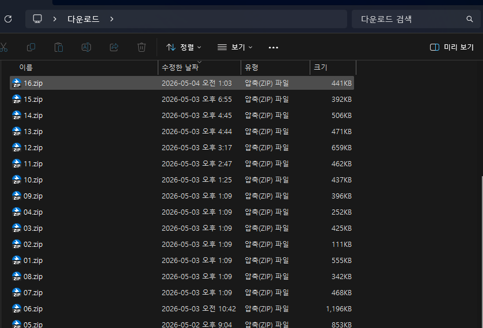Click the 659KB size cell
The image size is (483, 328).
click(341, 147)
